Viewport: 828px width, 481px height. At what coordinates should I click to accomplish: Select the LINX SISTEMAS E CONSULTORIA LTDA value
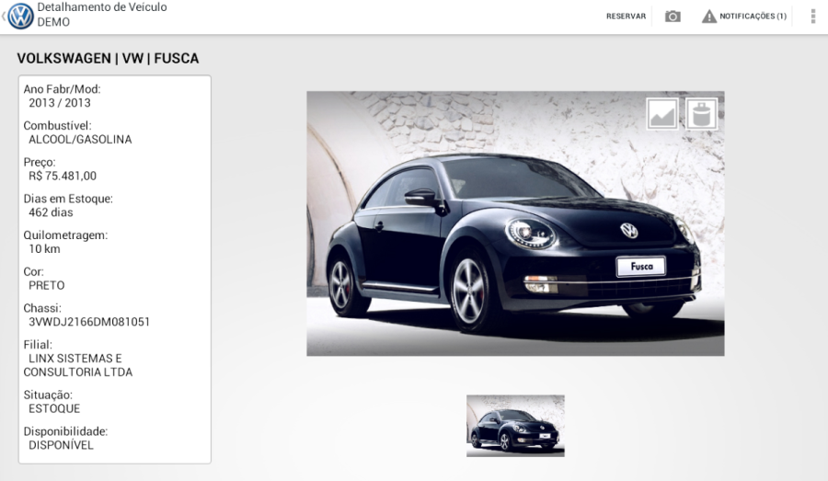(77, 365)
